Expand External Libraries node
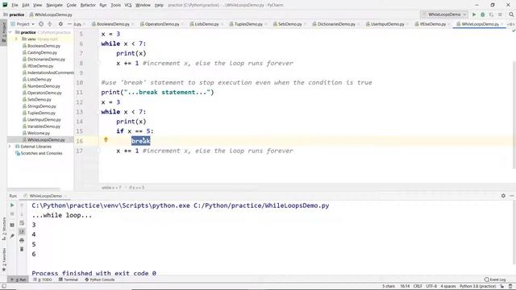The image size is (516, 290). click(x=10, y=147)
